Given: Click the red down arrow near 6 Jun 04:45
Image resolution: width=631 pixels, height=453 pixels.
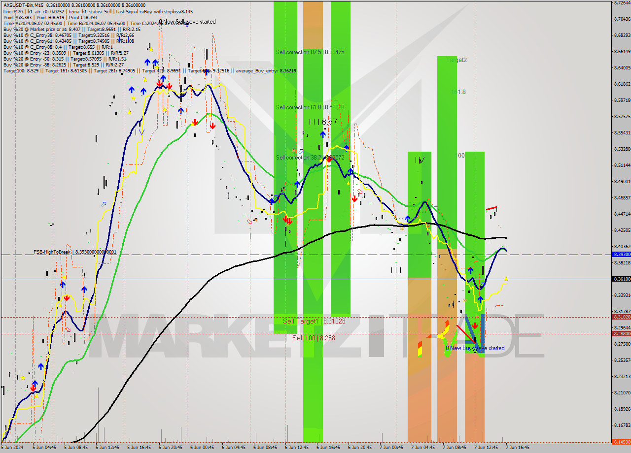Looking at the screenshot, I should [x=212, y=126].
